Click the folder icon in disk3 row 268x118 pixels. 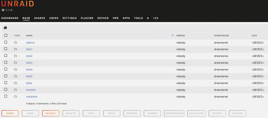point(16,63)
